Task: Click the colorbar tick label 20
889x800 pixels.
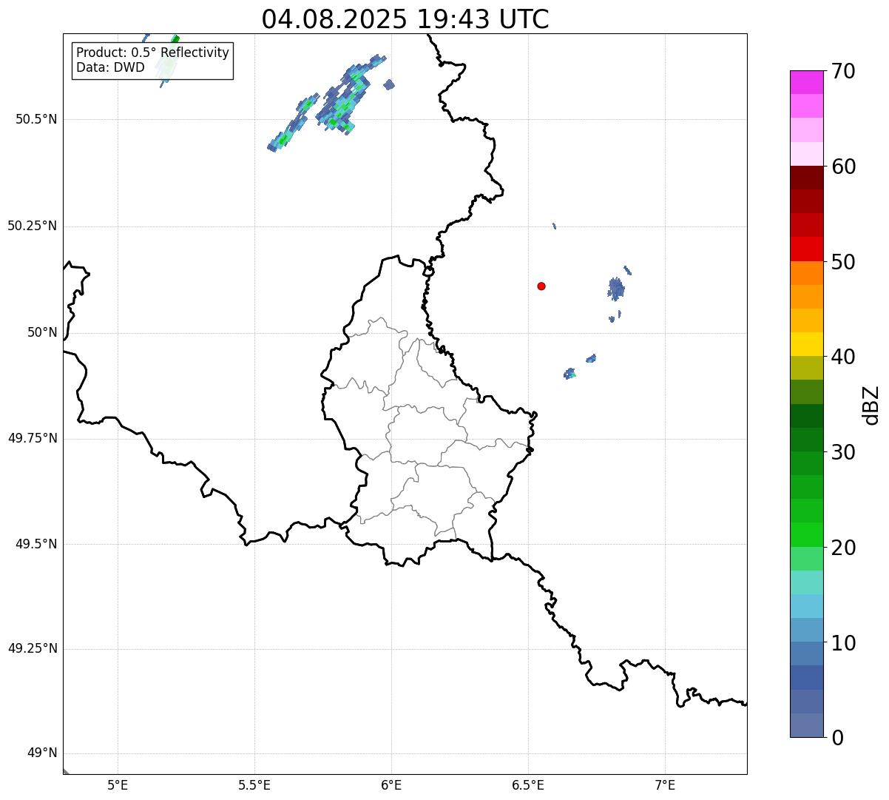Action: click(x=843, y=548)
